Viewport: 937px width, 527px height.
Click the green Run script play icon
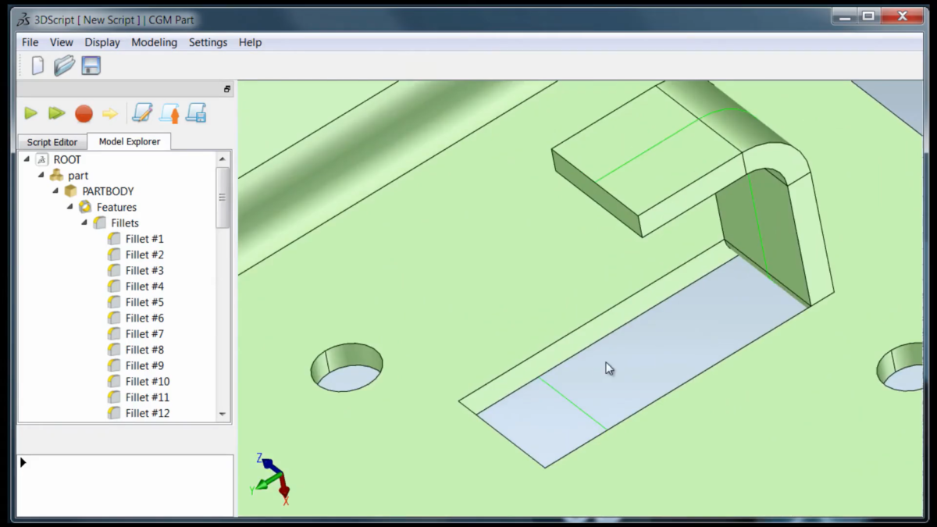click(x=30, y=113)
